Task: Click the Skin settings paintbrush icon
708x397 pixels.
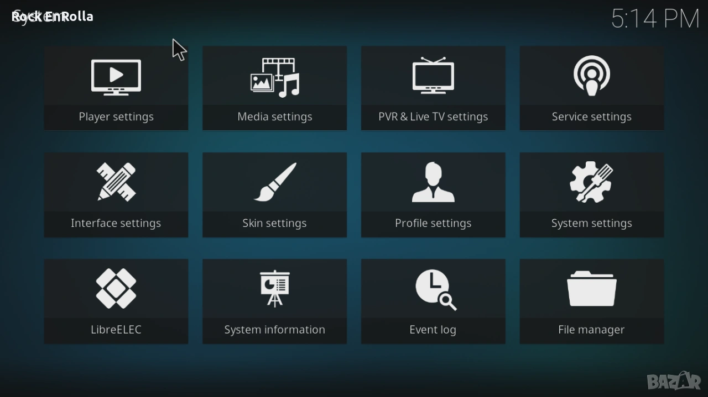Action: [275, 182]
